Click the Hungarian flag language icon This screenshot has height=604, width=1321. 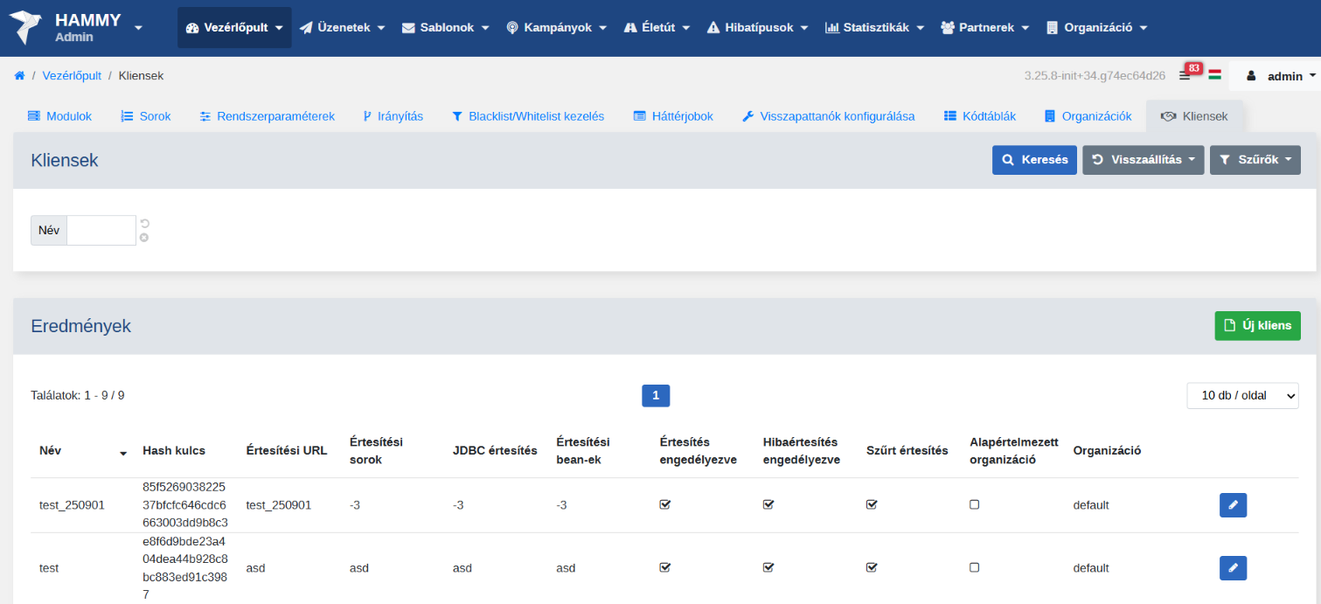1214,75
